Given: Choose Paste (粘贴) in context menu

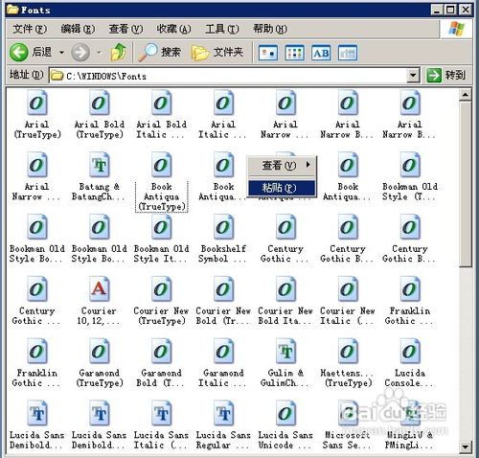Looking at the screenshot, I should point(283,188).
